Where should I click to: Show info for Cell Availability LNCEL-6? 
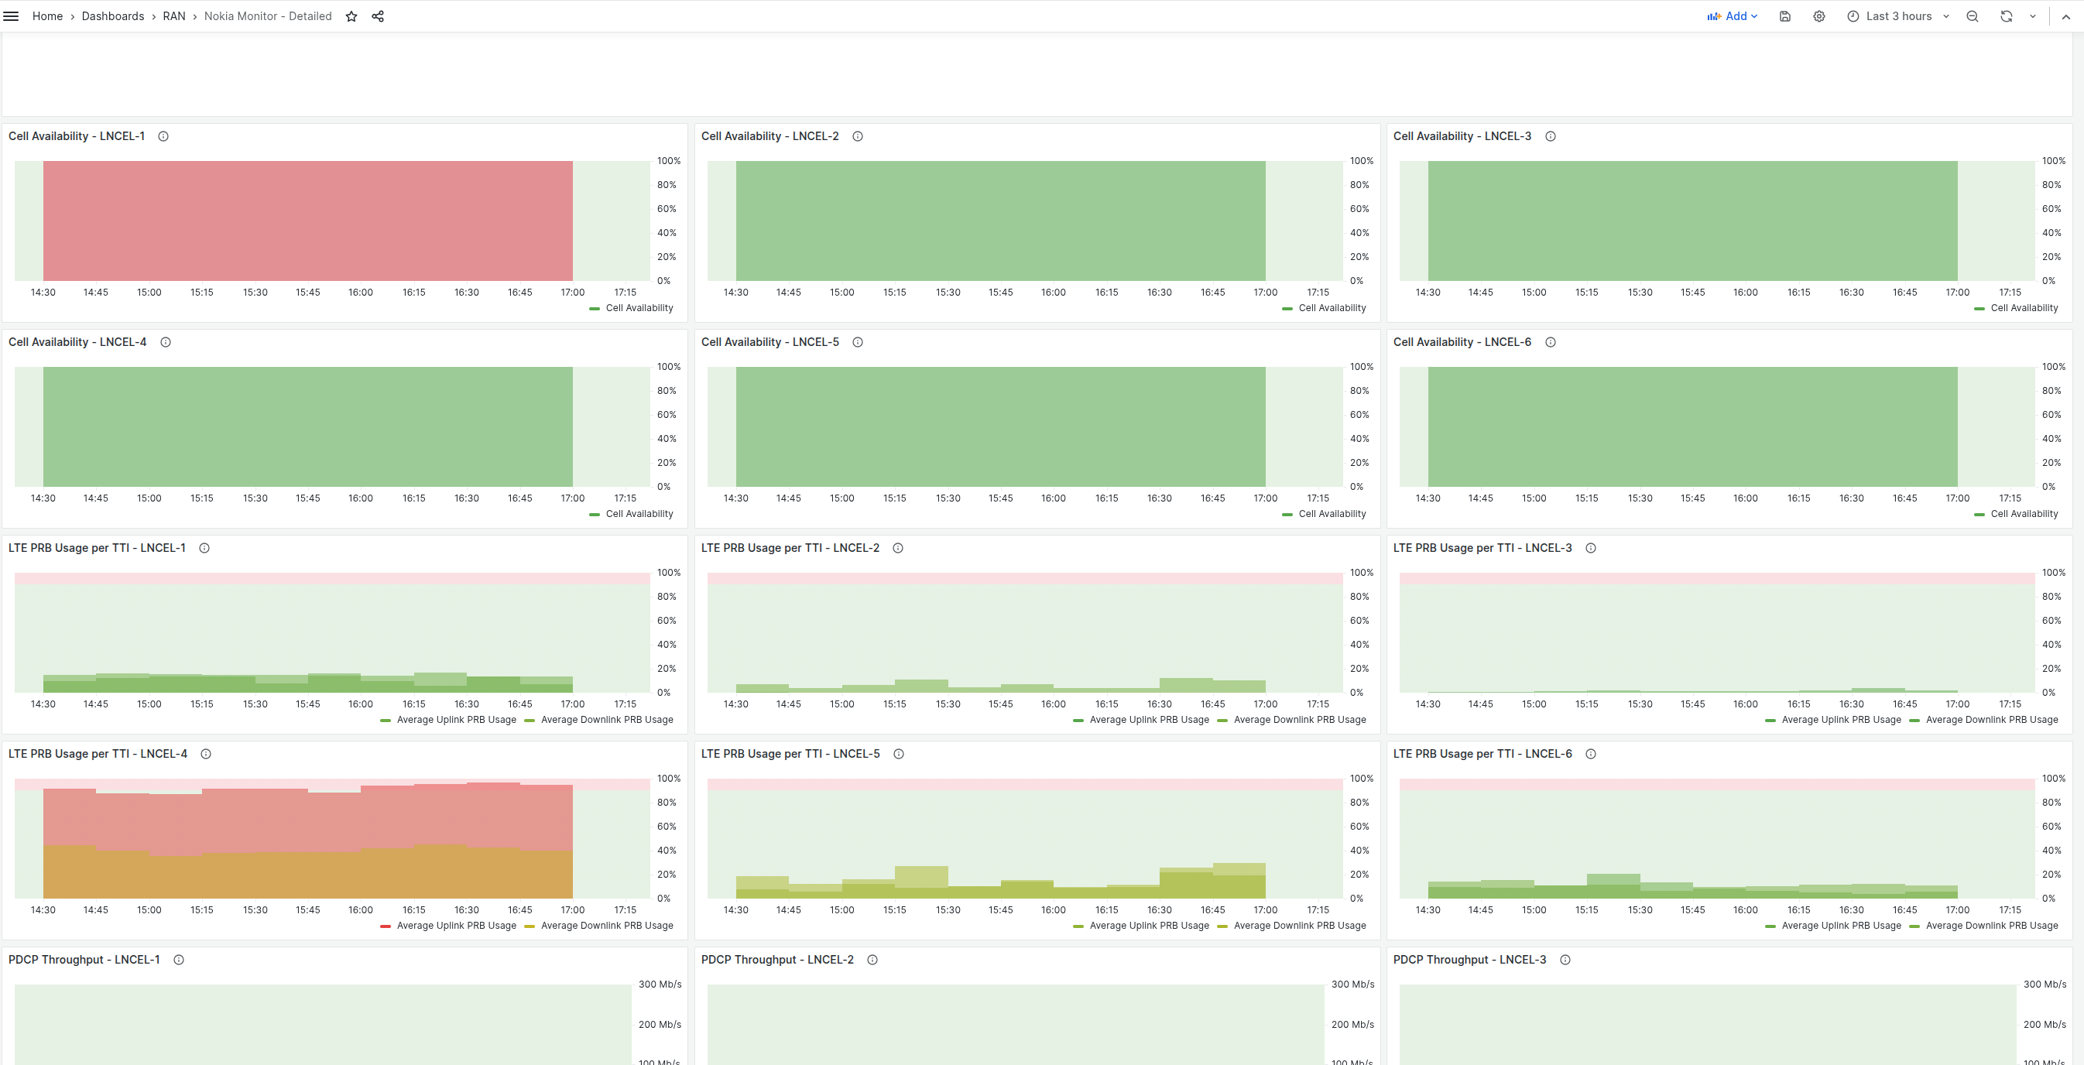[x=1550, y=342]
